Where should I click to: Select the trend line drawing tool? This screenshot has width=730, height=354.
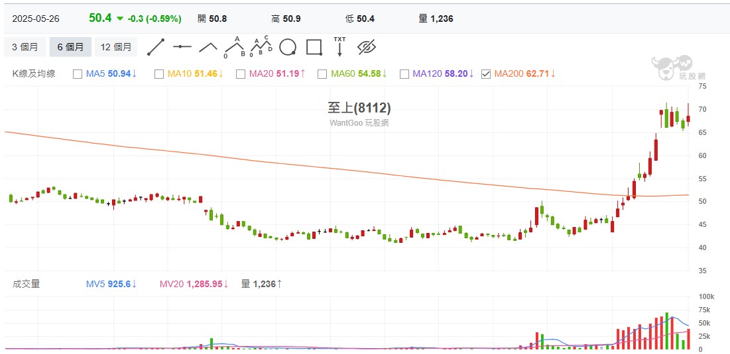click(155, 47)
